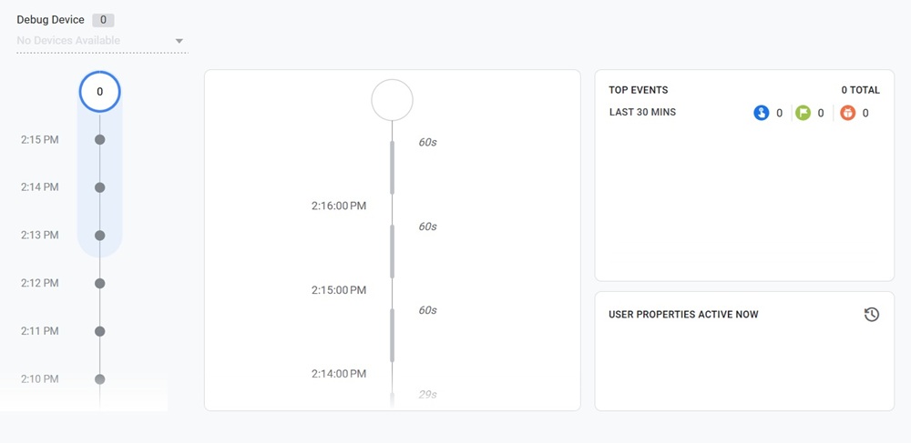Screen dimensions: 911x443
Task: Click the 60s bar above 2:15:00 PM
Action: (x=393, y=251)
